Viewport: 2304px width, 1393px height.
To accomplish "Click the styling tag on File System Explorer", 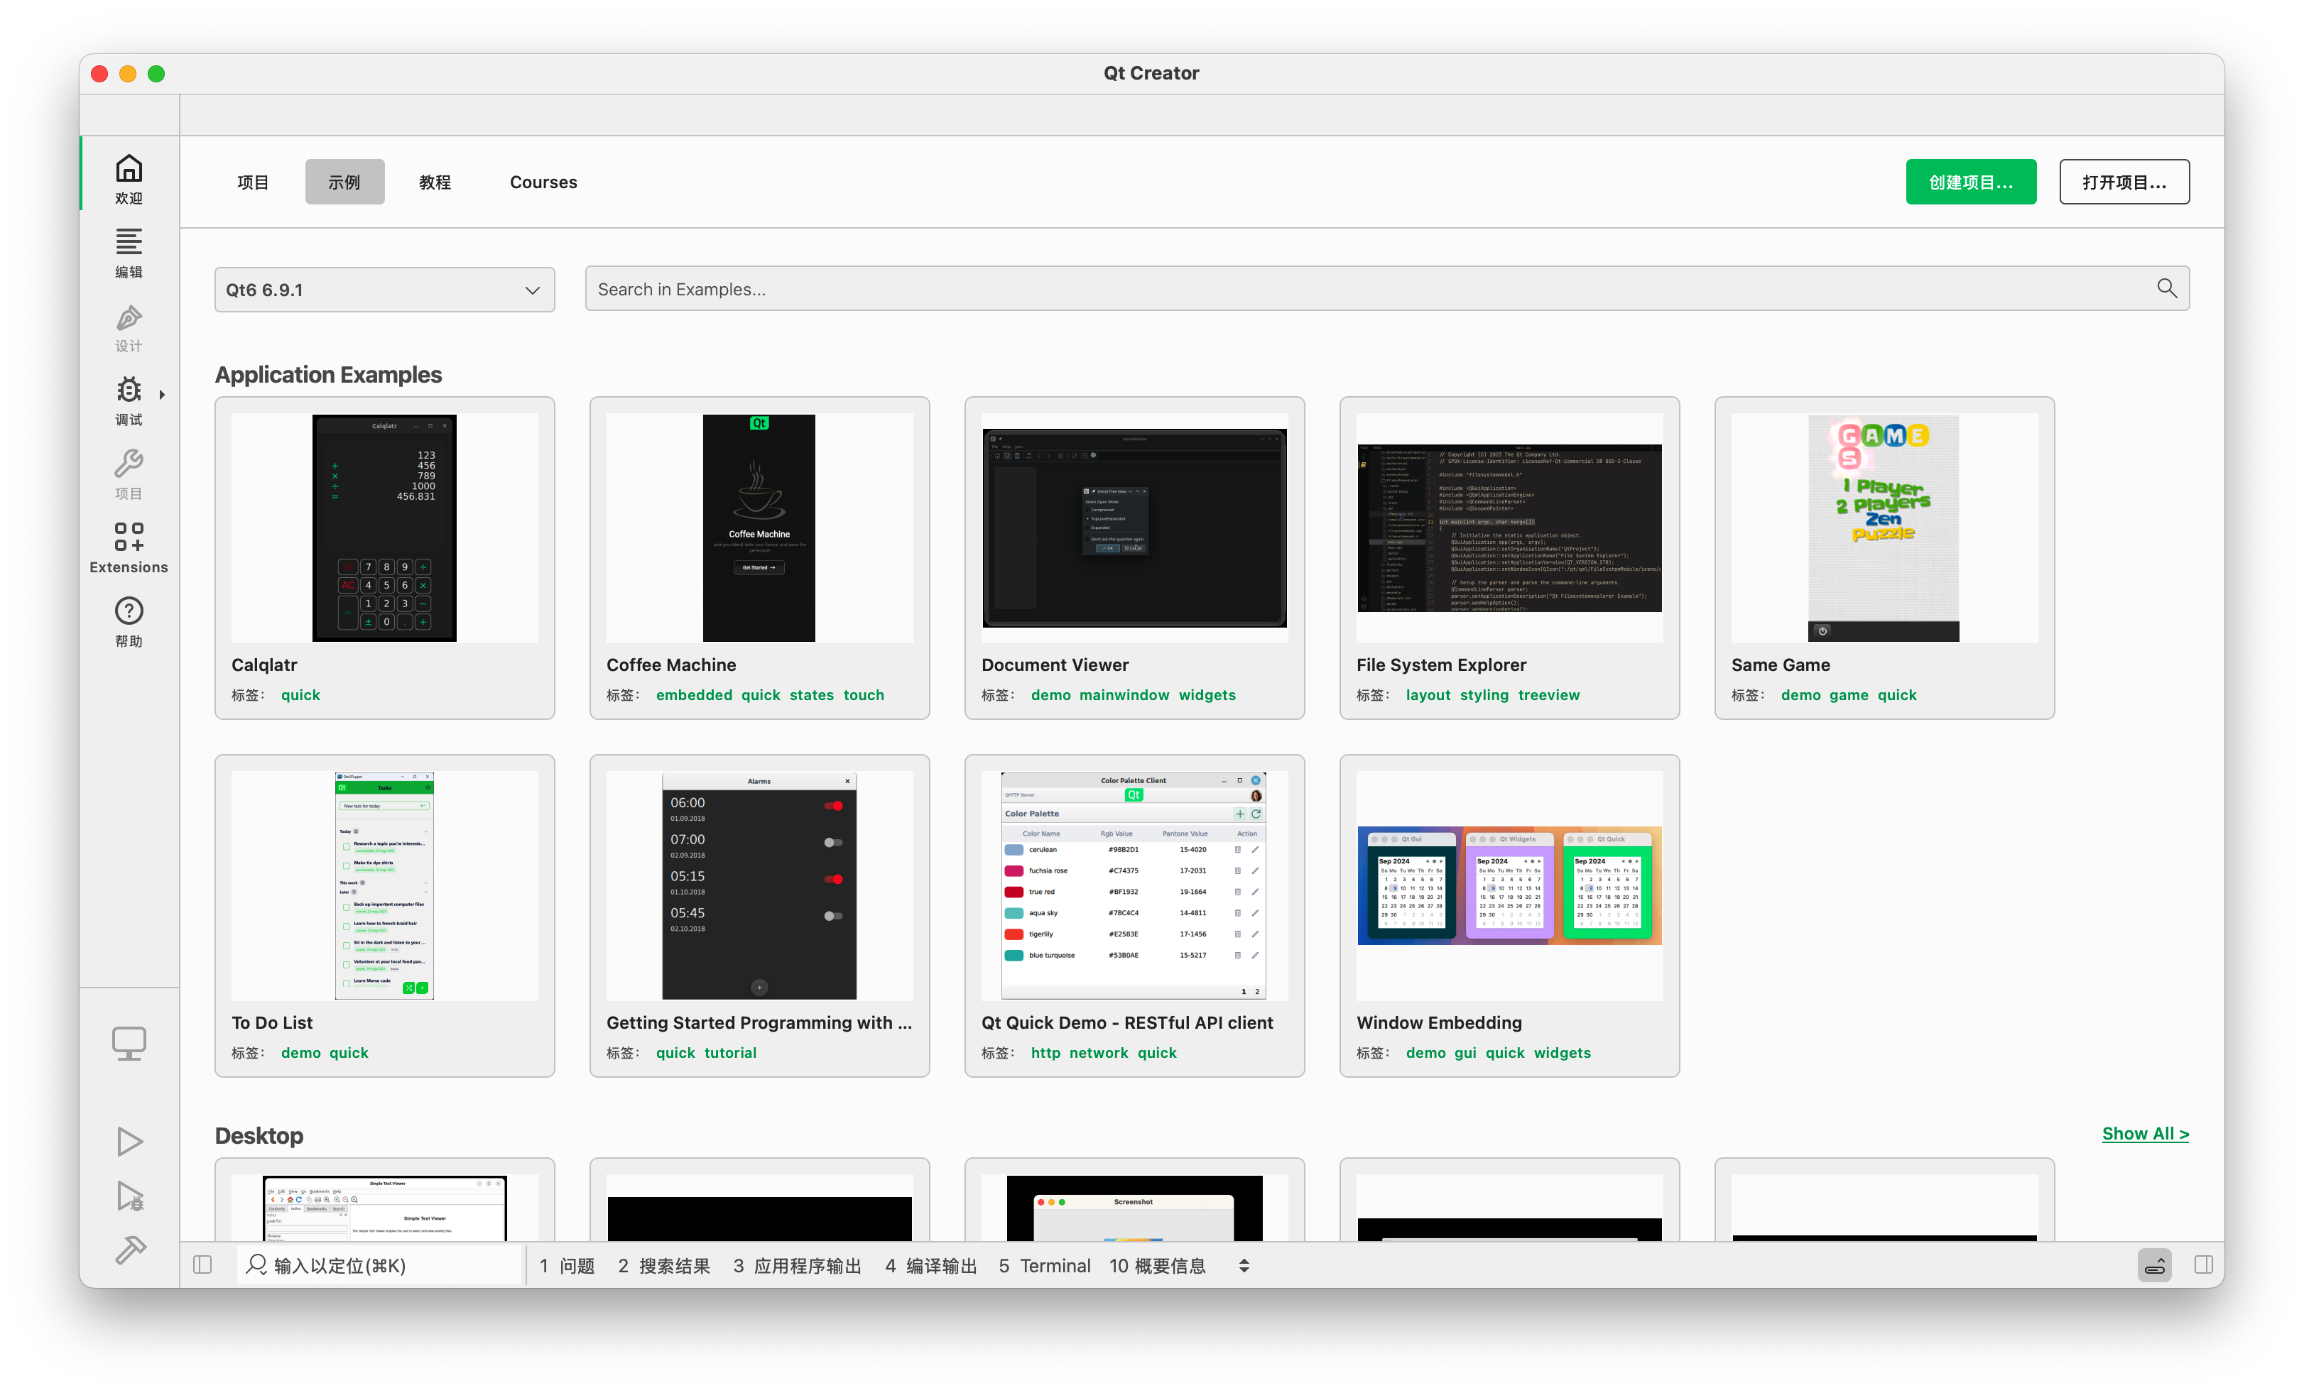I will click(1484, 694).
